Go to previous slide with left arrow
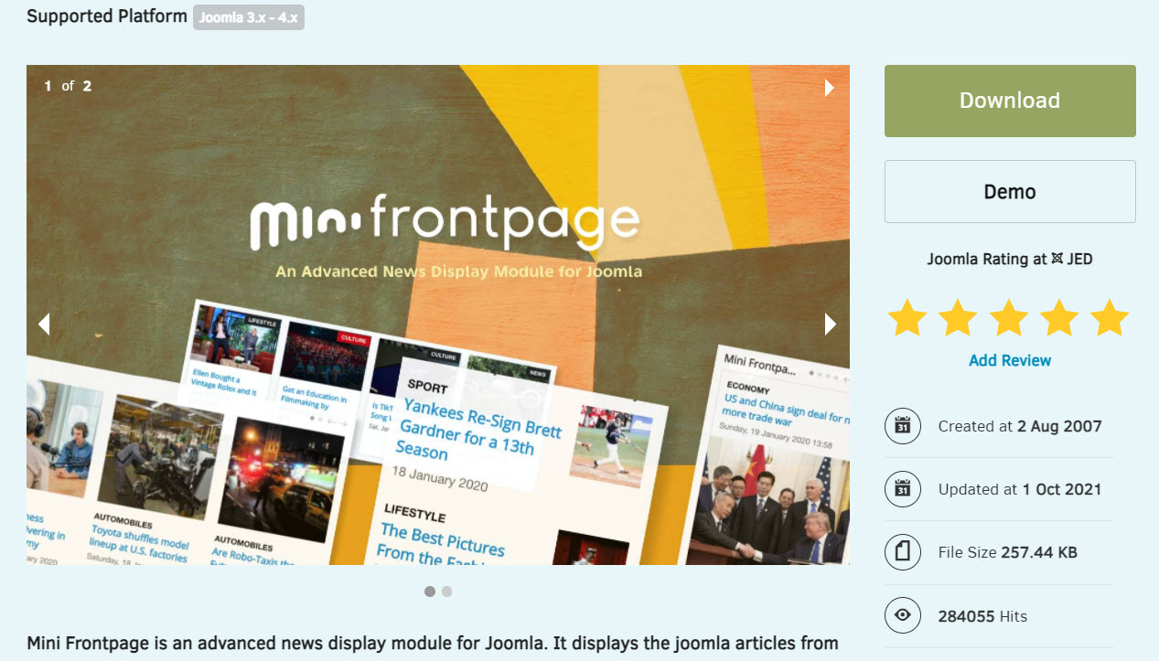 tap(43, 324)
